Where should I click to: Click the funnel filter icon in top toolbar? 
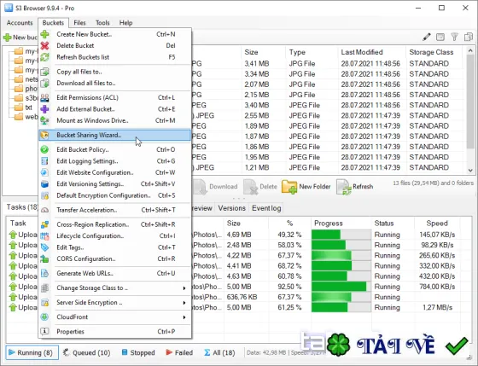click(x=454, y=38)
